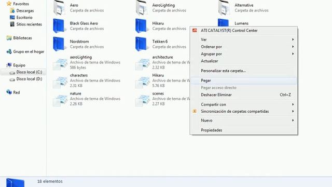Screen dimensions: 332x187
Task: Open the Aero folder icon
Action: click(59, 8)
